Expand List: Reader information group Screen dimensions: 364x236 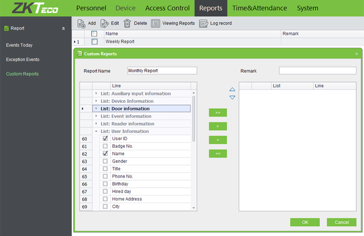pyautogui.click(x=96, y=124)
